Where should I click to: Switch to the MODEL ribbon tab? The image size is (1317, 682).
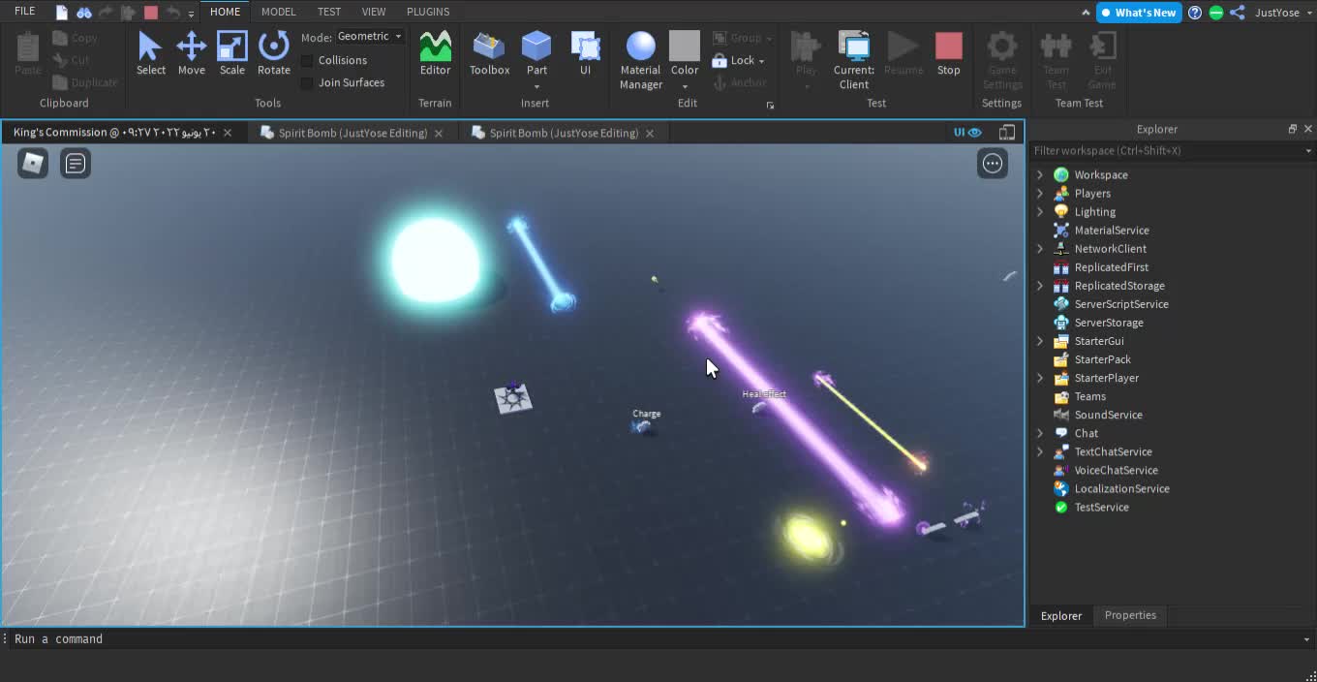pos(279,12)
